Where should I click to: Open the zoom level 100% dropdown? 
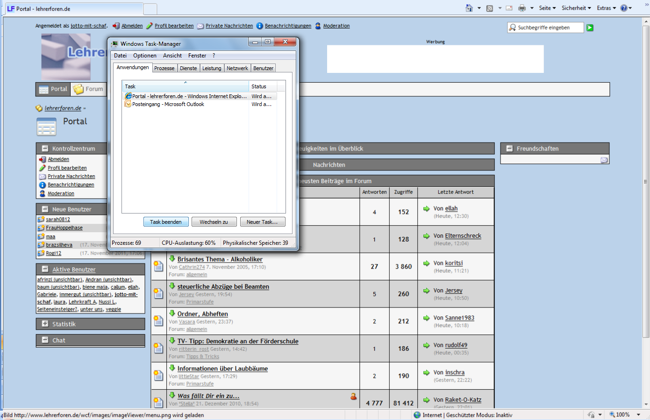pos(625,414)
